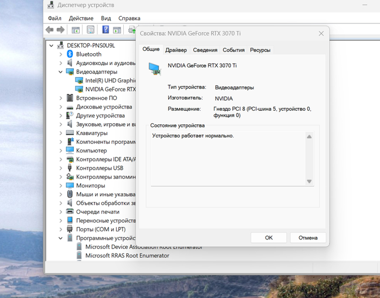
Task: Click the Back arrow toolbar icon
Action: [50, 30]
